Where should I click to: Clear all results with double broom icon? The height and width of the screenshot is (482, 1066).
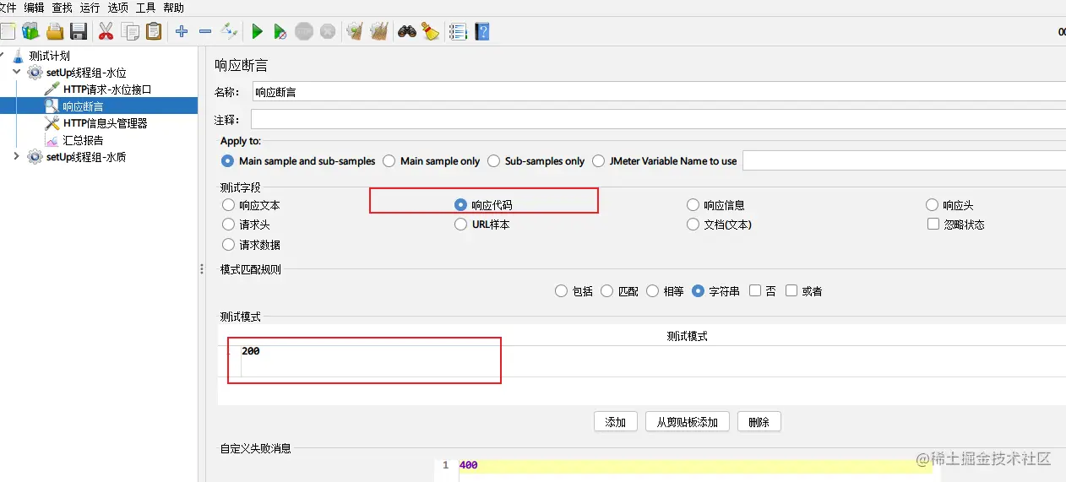point(379,32)
